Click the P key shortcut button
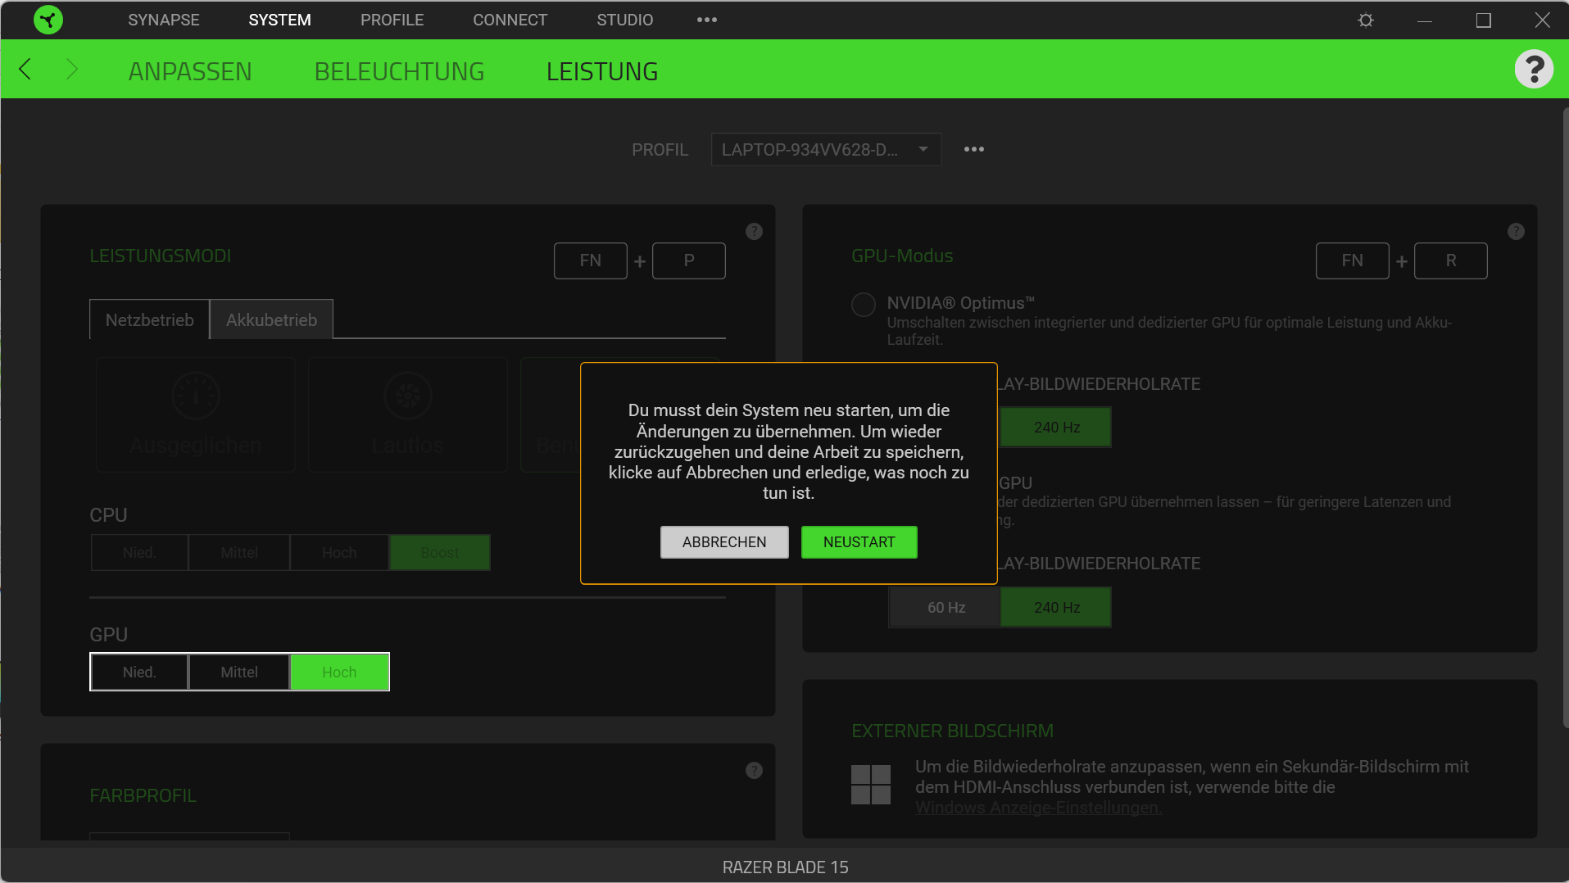 (689, 260)
